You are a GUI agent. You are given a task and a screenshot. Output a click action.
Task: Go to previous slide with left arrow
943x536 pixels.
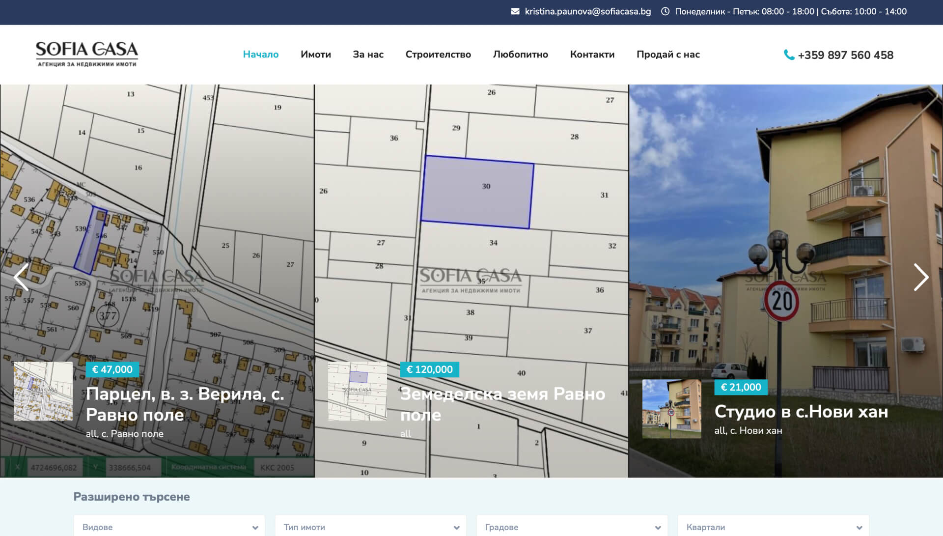[21, 278]
